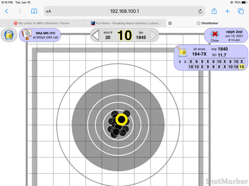Select the highlighted last shot score 10
This screenshot has width=249, height=186.
(242, 67)
